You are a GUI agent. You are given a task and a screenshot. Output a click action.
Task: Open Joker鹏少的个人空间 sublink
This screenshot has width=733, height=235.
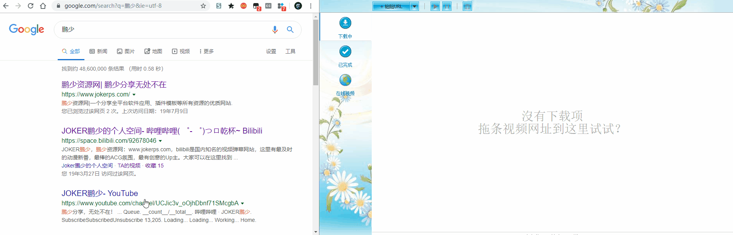87,166
